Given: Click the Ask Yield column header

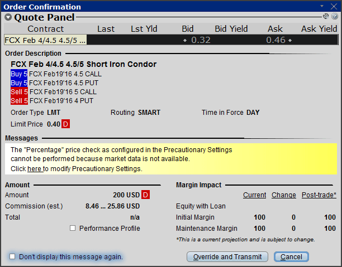Looking at the screenshot, I should [x=319, y=29].
